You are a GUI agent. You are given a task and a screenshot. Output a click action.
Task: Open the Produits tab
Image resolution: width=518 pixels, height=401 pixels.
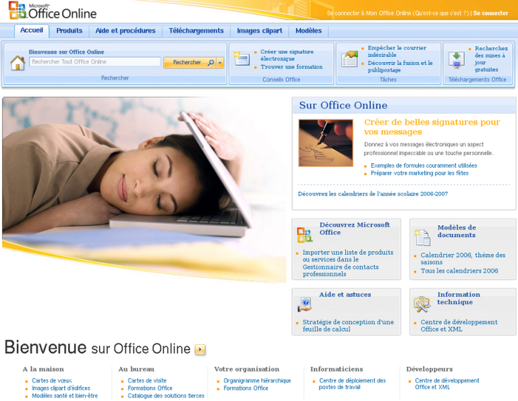click(69, 31)
